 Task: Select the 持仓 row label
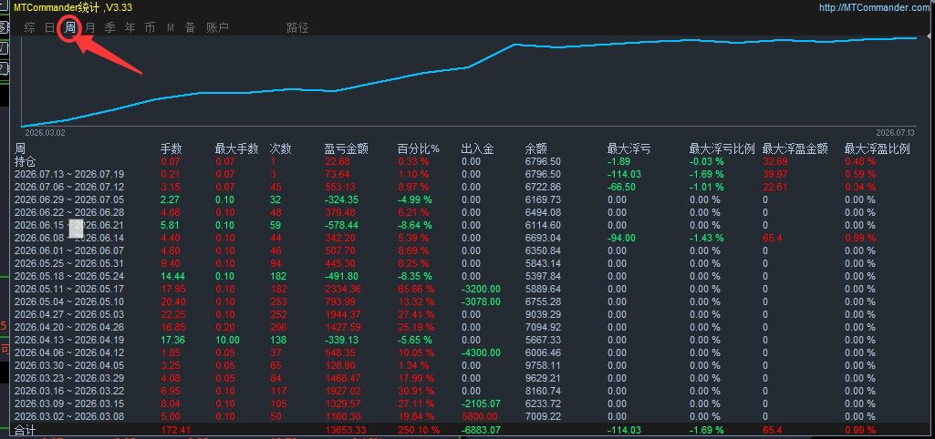(x=25, y=161)
